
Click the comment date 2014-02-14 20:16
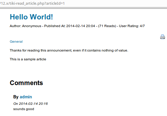pos(33,104)
